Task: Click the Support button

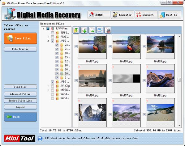Action: point(146,15)
